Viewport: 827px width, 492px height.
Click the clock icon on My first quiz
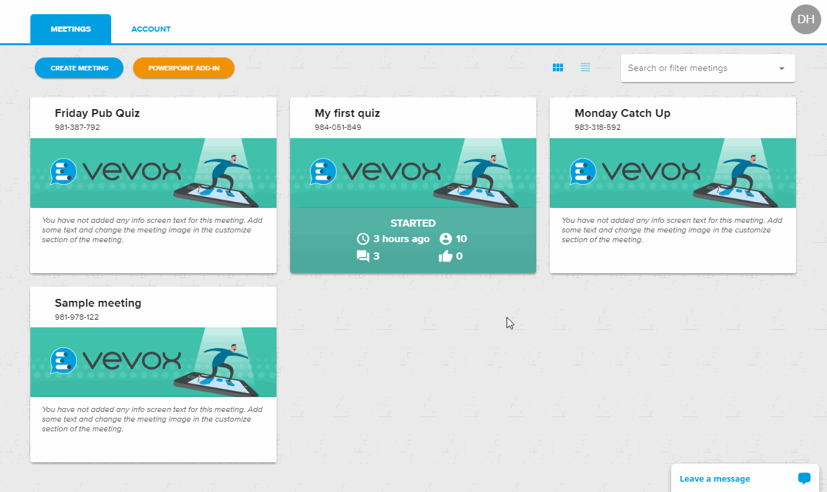pyautogui.click(x=363, y=239)
